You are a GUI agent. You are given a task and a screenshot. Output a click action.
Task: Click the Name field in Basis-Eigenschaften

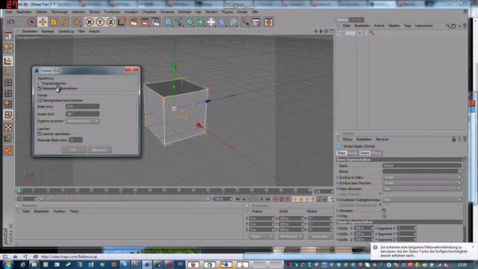coord(421,166)
